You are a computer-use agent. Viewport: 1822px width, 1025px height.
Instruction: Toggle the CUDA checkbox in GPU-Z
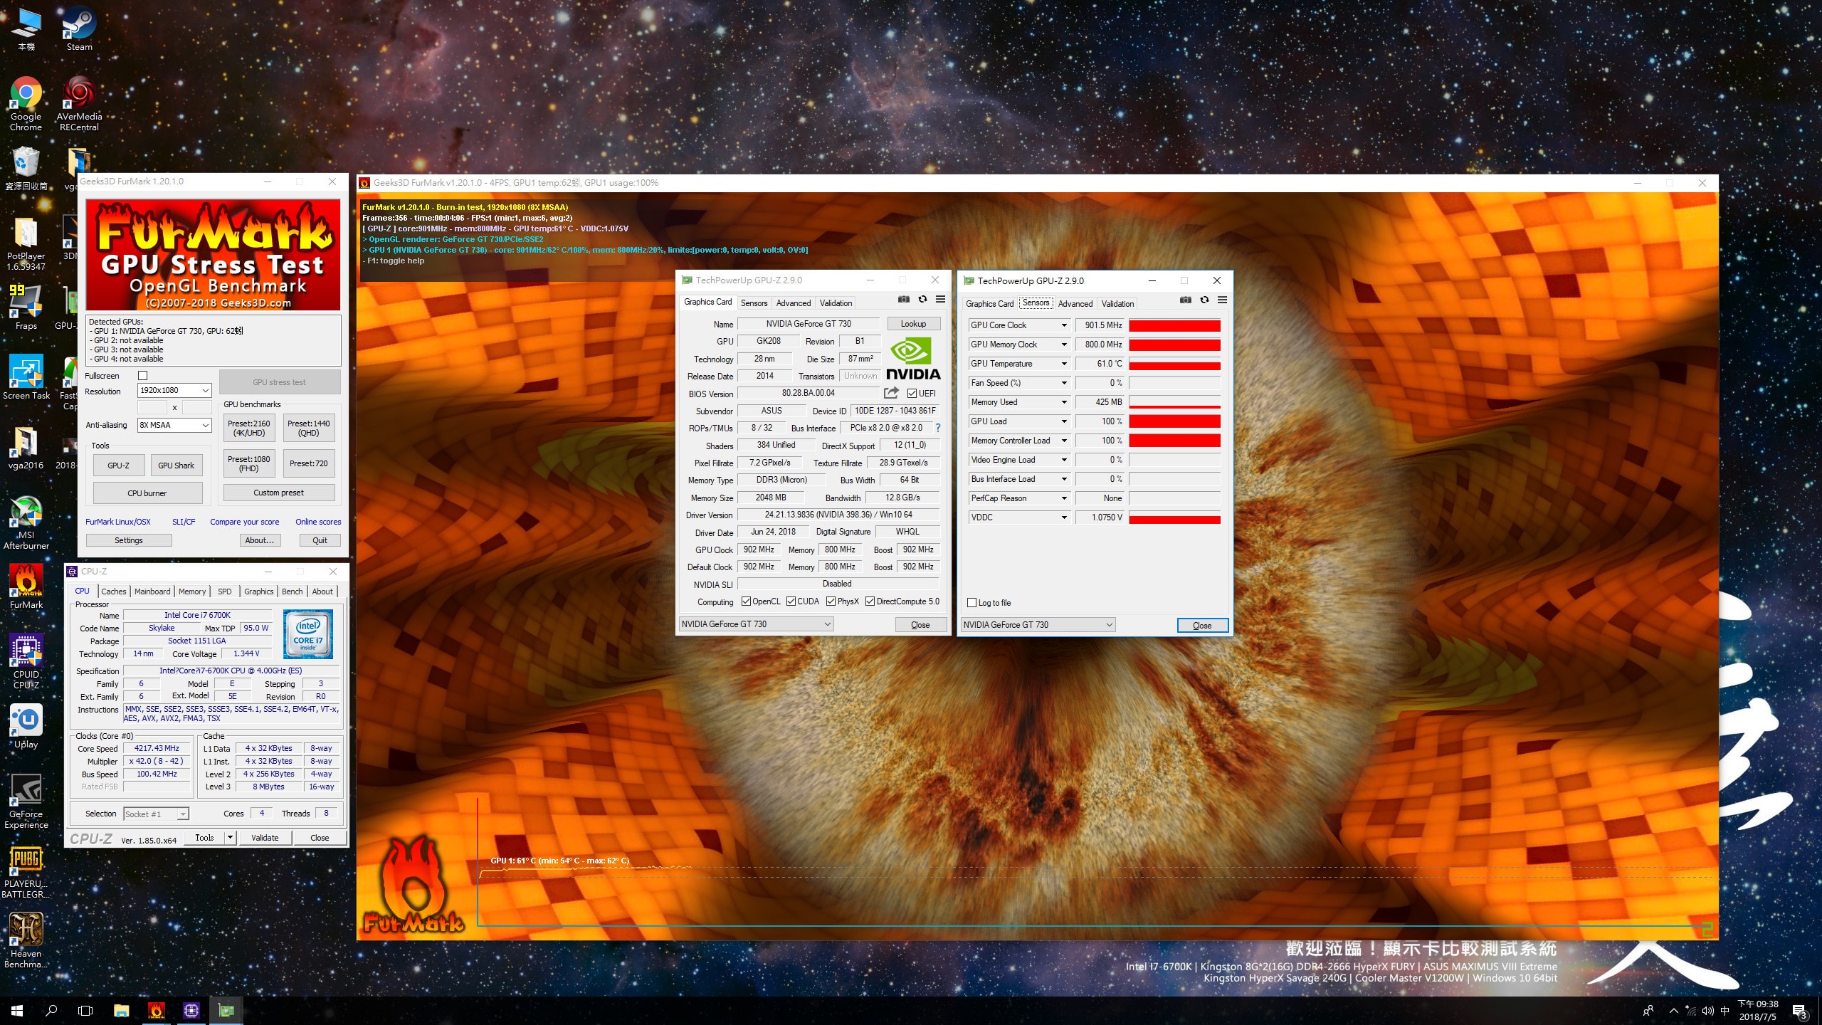click(791, 601)
